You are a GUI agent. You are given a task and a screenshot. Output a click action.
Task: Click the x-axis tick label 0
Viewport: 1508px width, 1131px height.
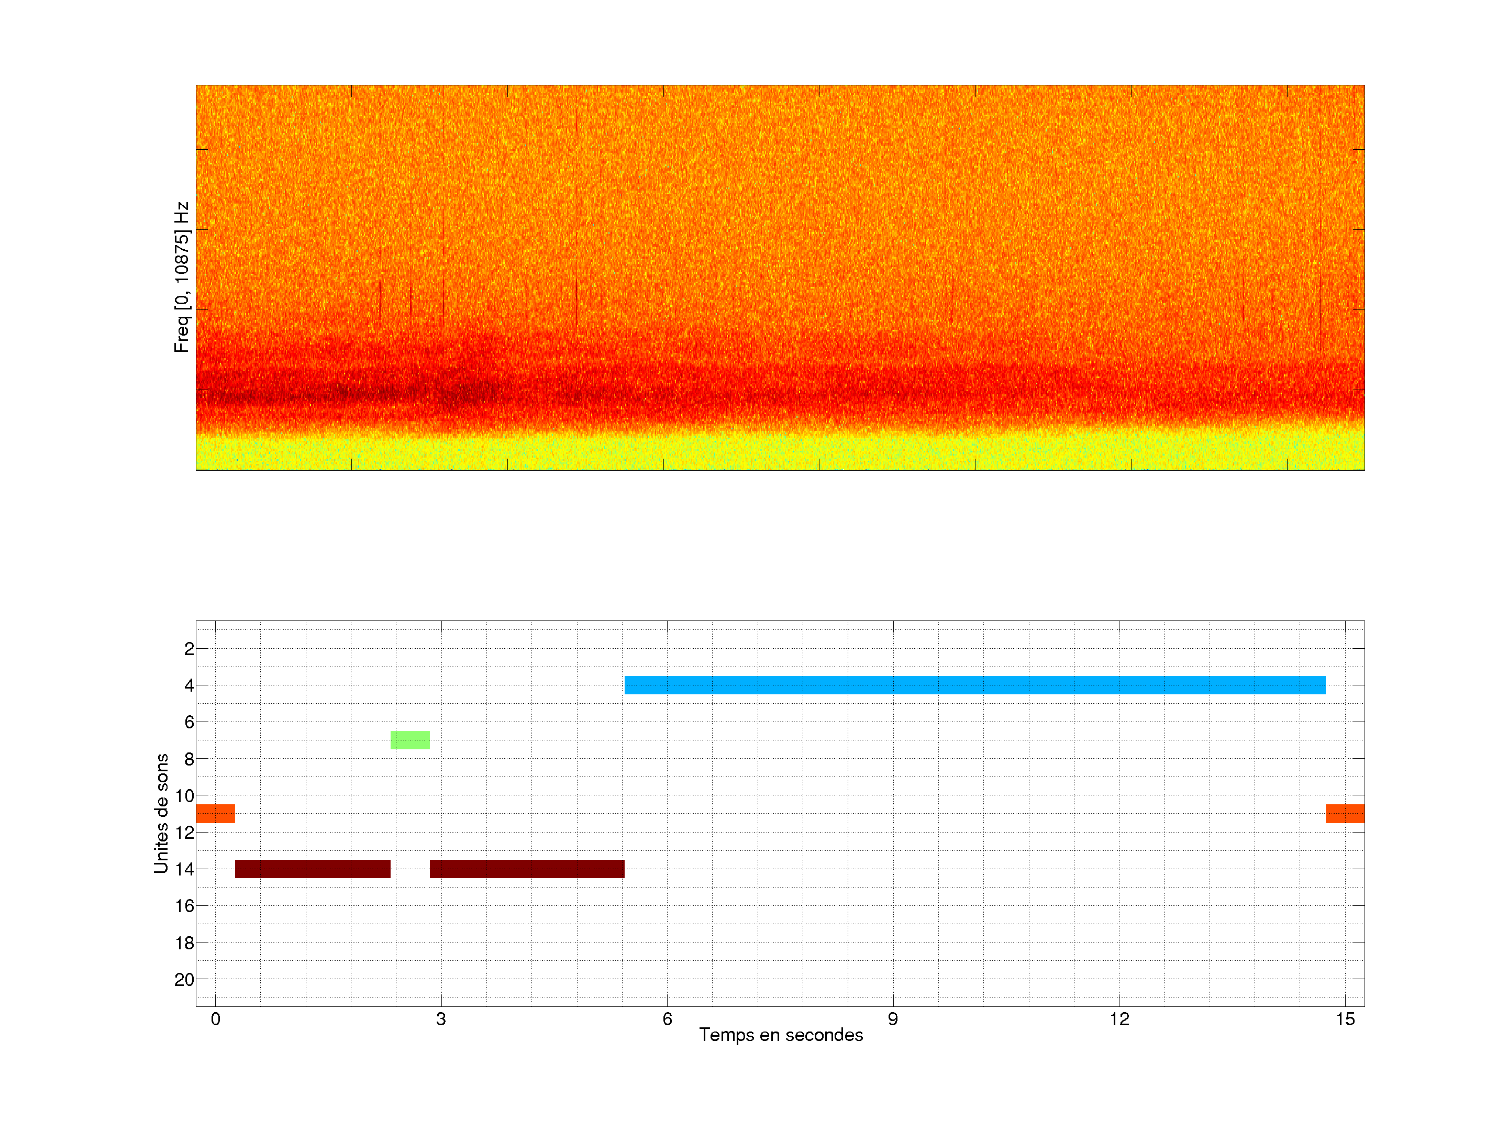click(x=215, y=1019)
